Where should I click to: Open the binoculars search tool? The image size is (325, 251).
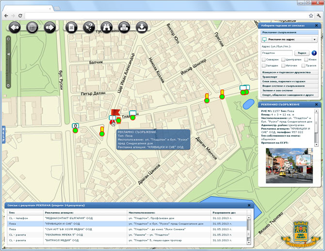(107, 27)
